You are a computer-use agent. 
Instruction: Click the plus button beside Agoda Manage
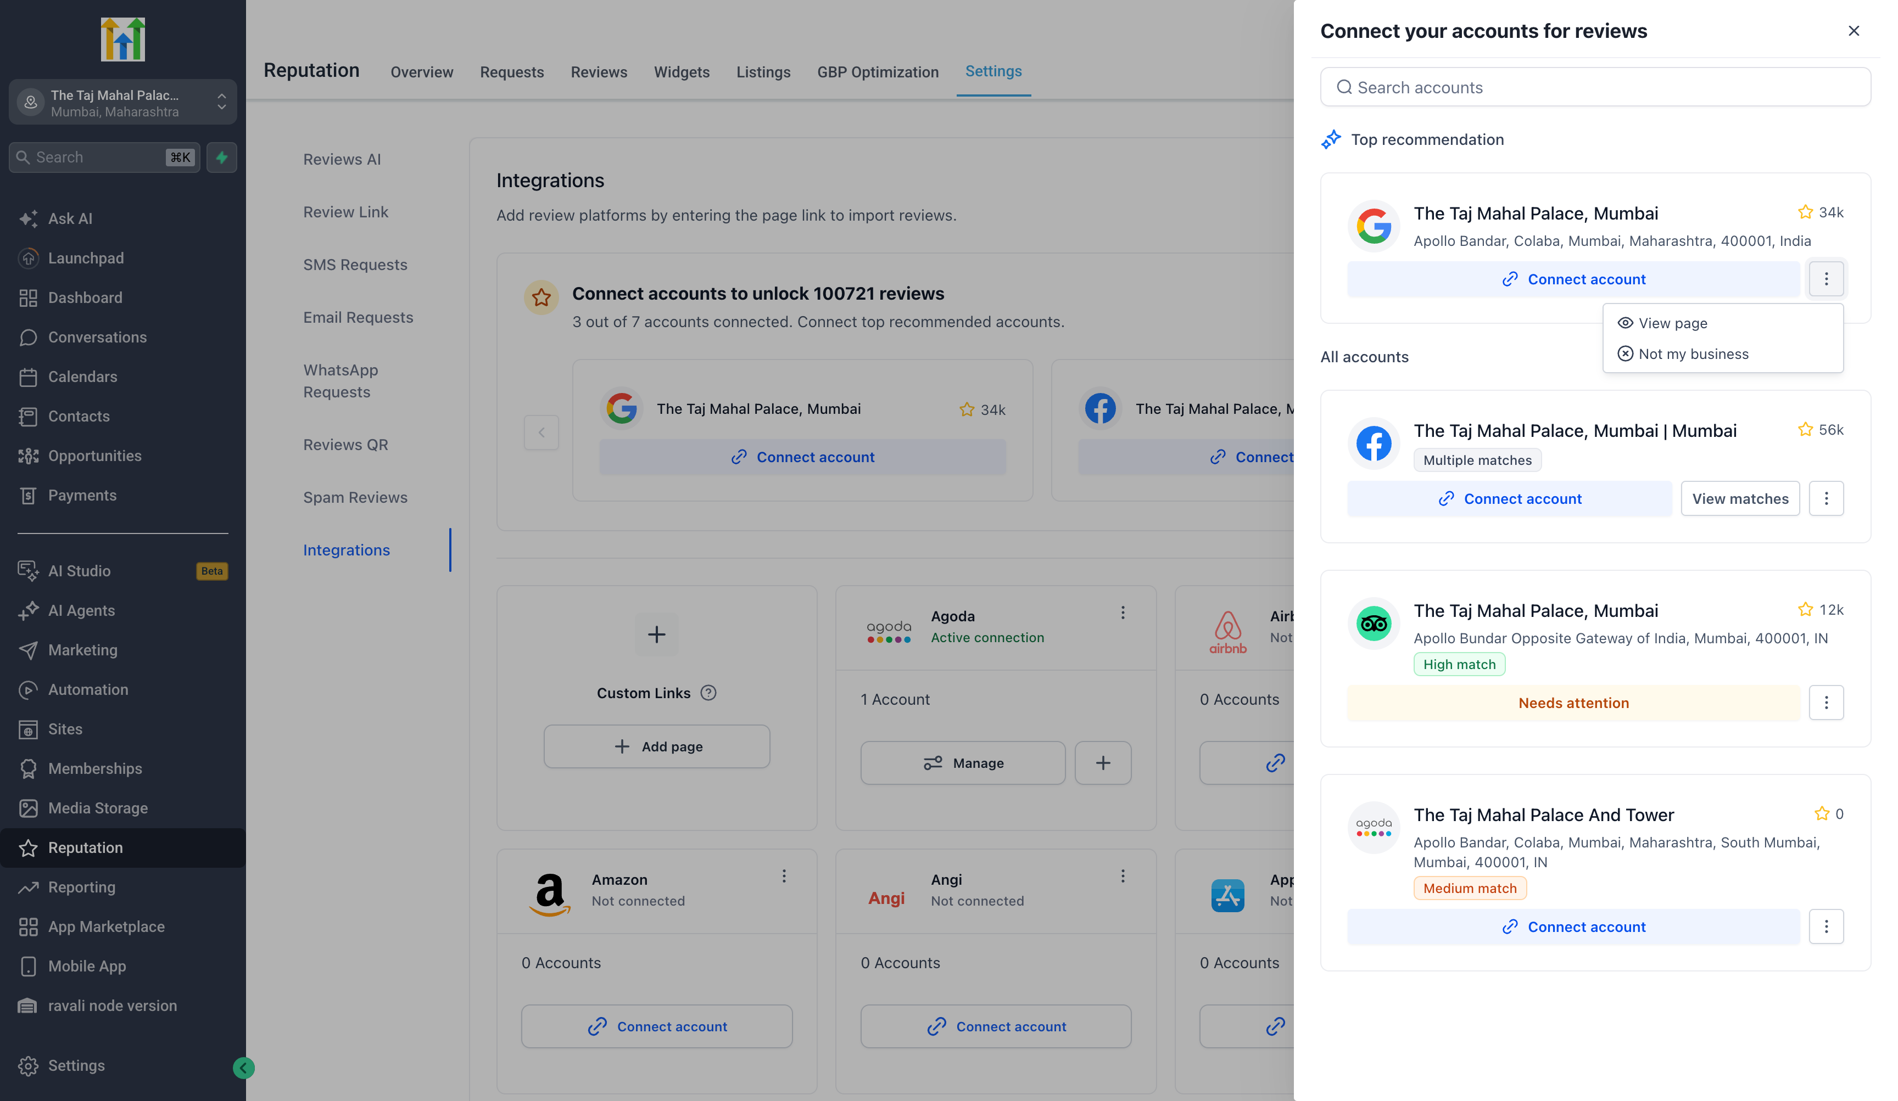pyautogui.click(x=1103, y=762)
